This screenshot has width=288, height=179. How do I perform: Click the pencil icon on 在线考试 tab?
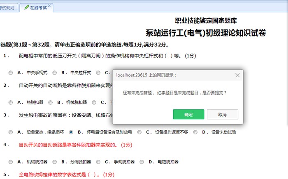click(x=27, y=7)
